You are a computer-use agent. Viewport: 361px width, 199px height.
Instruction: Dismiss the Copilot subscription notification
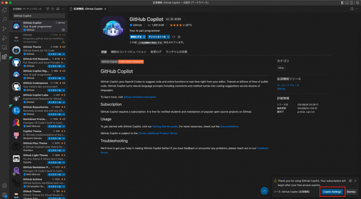(351, 192)
